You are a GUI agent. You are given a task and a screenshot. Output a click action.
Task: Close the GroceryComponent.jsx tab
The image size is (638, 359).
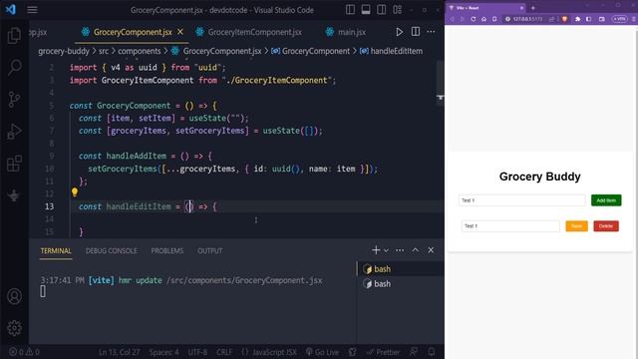pos(180,32)
